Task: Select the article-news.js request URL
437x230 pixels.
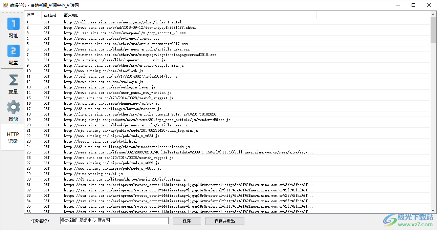Action: point(126,125)
